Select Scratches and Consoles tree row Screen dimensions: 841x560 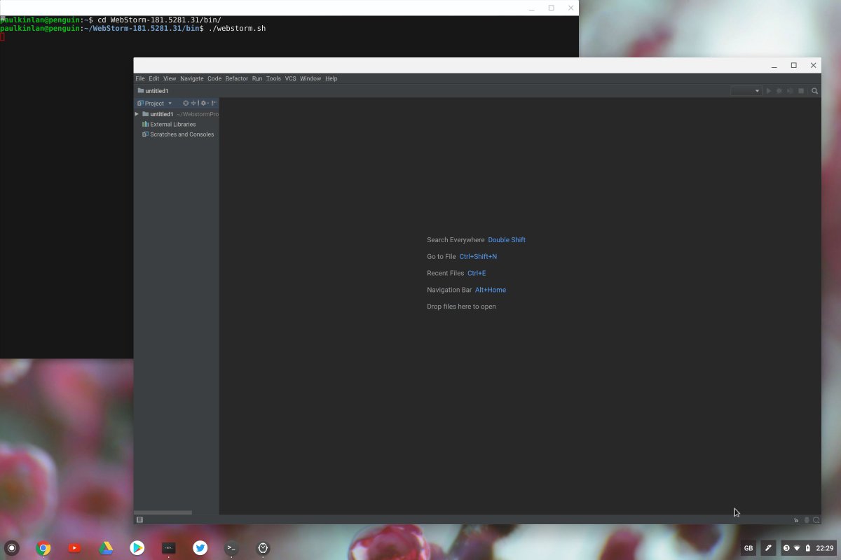click(x=177, y=134)
